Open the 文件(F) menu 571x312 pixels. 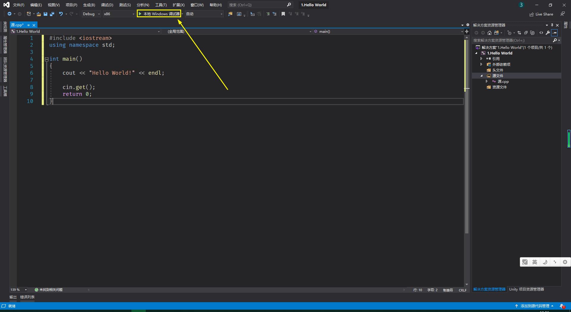pyautogui.click(x=18, y=5)
